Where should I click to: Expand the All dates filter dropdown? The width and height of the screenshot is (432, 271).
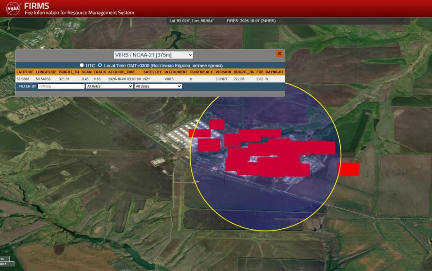(x=158, y=86)
